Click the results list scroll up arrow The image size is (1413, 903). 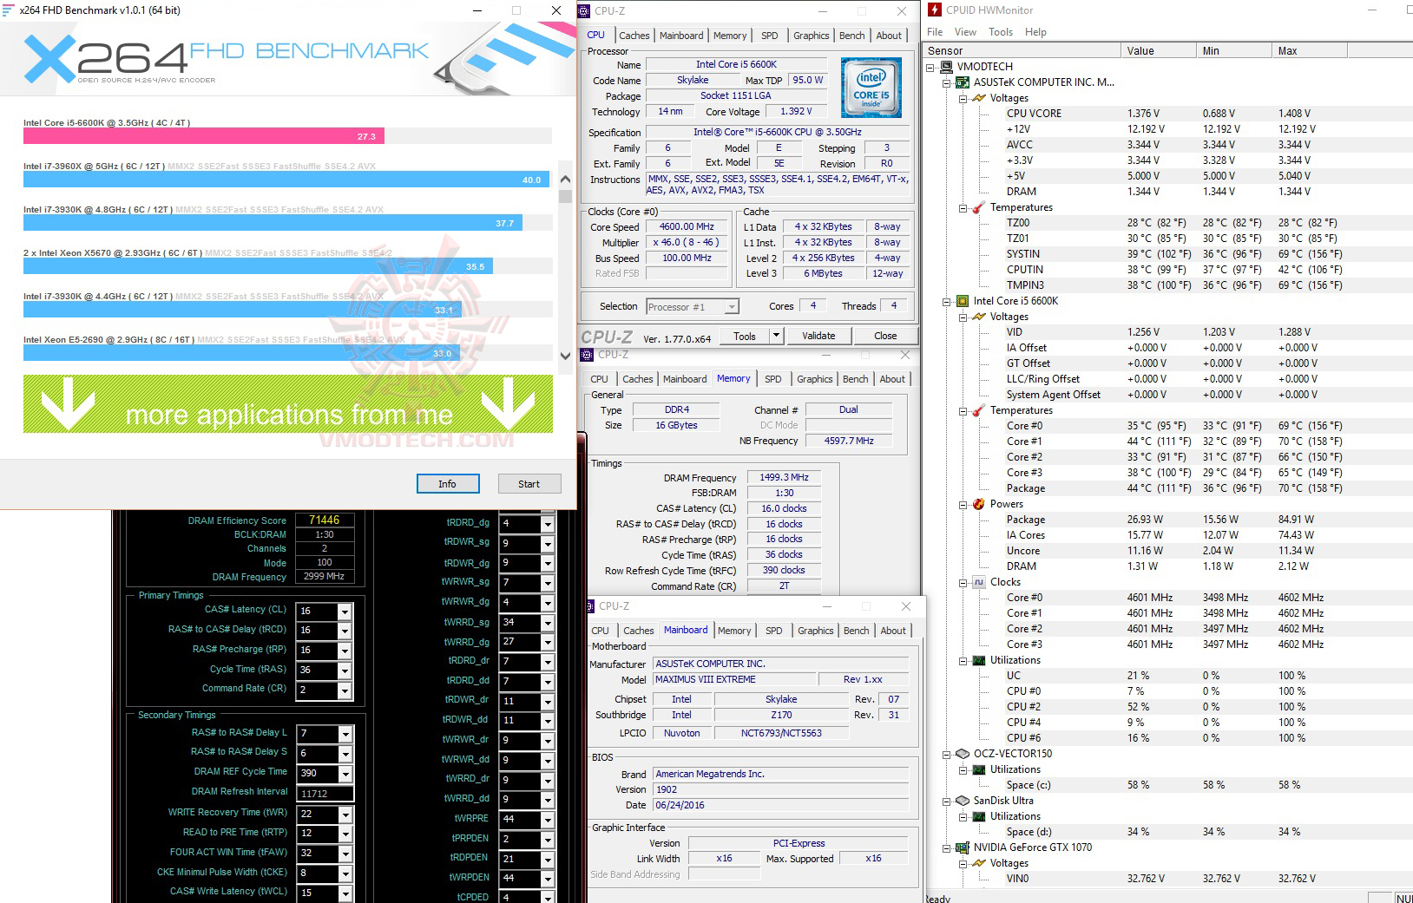[565, 180]
